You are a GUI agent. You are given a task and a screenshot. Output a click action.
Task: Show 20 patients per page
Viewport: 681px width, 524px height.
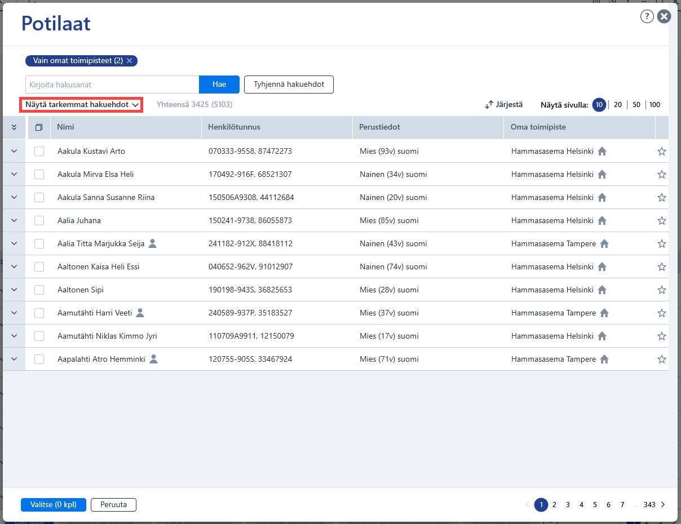coord(618,105)
